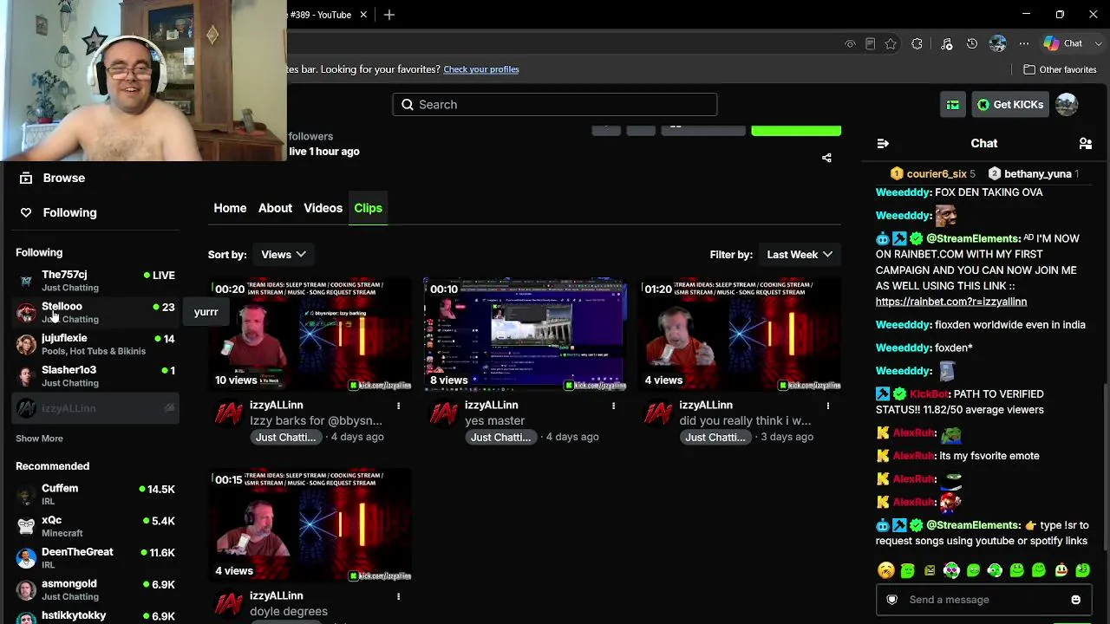Viewport: 1110px width, 624px height.
Task: Switch to the About tab
Action: pos(275,208)
